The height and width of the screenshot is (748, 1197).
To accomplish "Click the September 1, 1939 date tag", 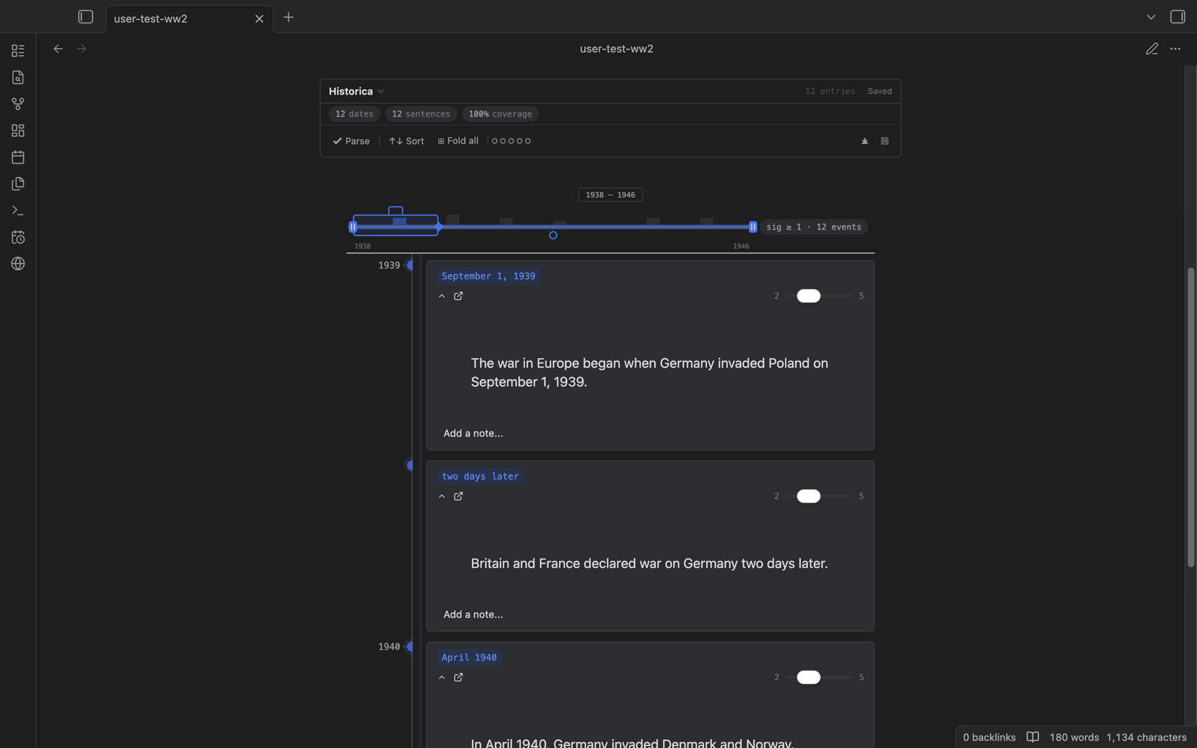I will coord(488,276).
